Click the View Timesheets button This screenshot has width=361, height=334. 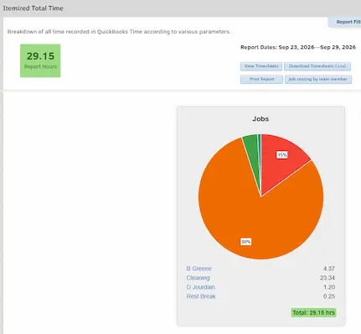click(x=261, y=66)
